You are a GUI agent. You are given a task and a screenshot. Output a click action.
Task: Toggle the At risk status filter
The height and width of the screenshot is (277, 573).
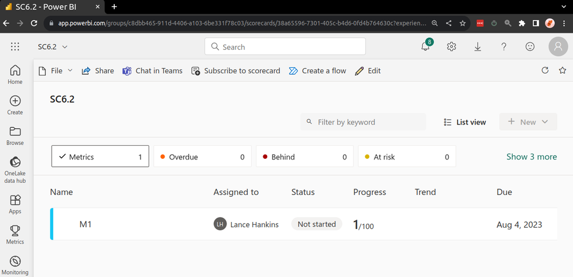(x=407, y=157)
